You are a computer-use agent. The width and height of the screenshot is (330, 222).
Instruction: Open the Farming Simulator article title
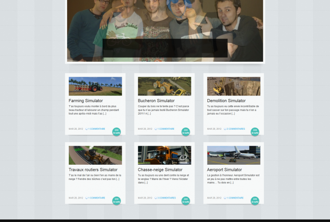point(86,101)
